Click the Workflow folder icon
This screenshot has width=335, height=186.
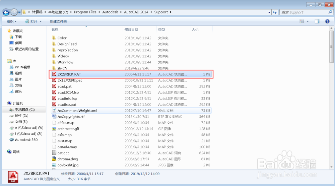54,62
